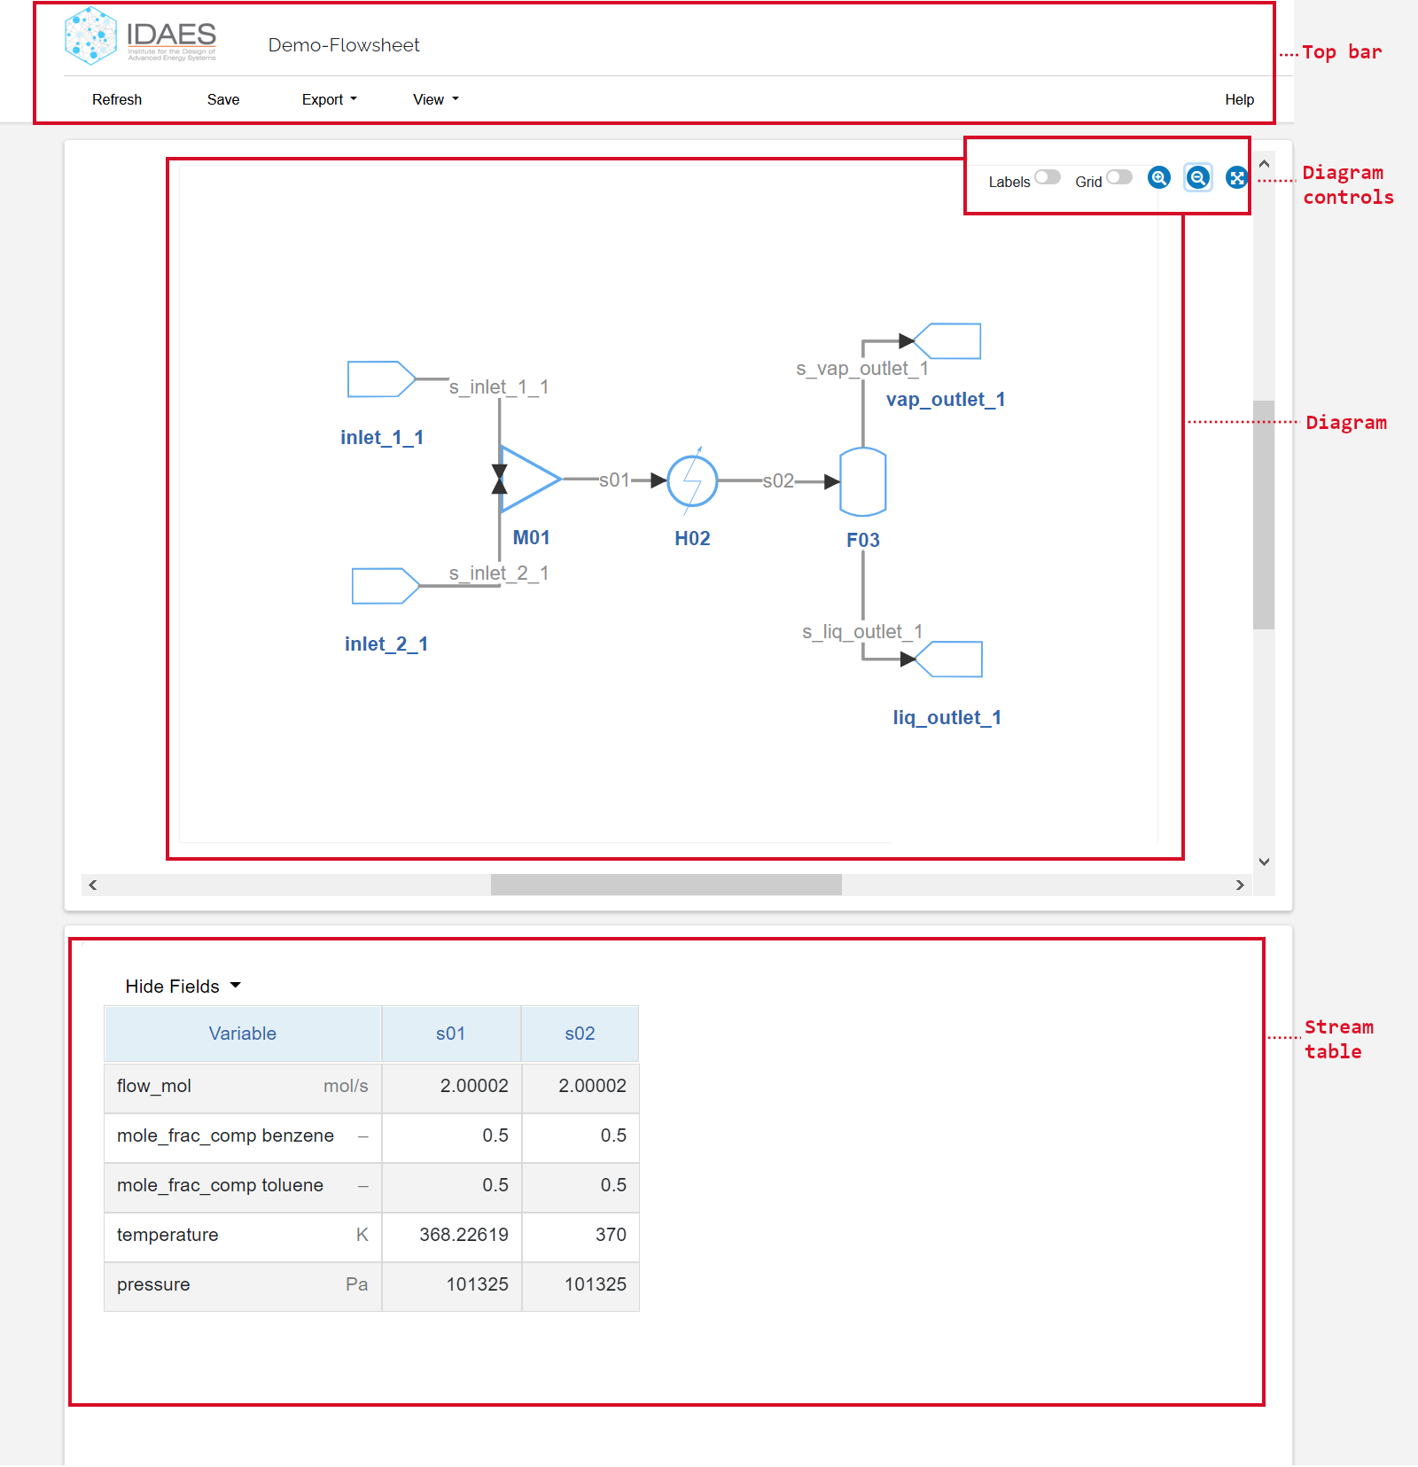Toggle the Grid switch
This screenshot has width=1418, height=1467.
click(x=1119, y=177)
